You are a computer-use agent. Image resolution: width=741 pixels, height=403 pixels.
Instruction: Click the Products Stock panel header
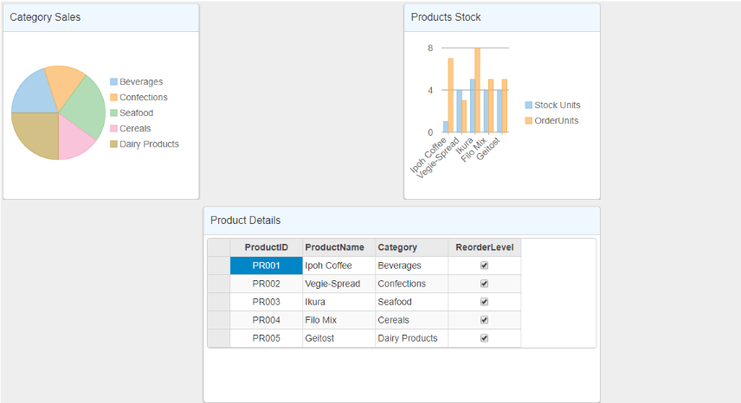[446, 17]
